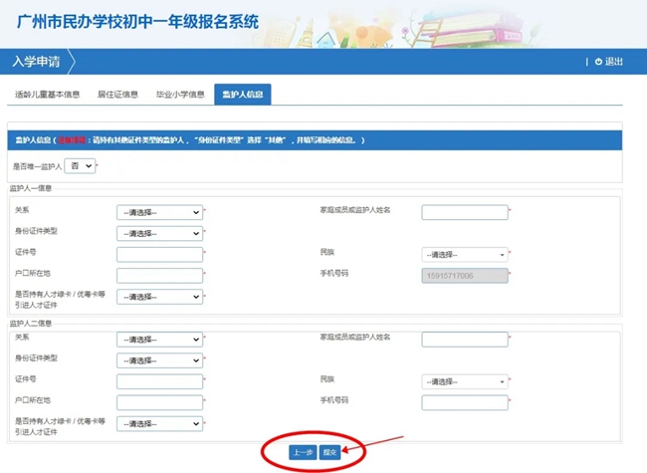
Task: Select the 毕业小学信息 tab
Action: pyautogui.click(x=180, y=95)
